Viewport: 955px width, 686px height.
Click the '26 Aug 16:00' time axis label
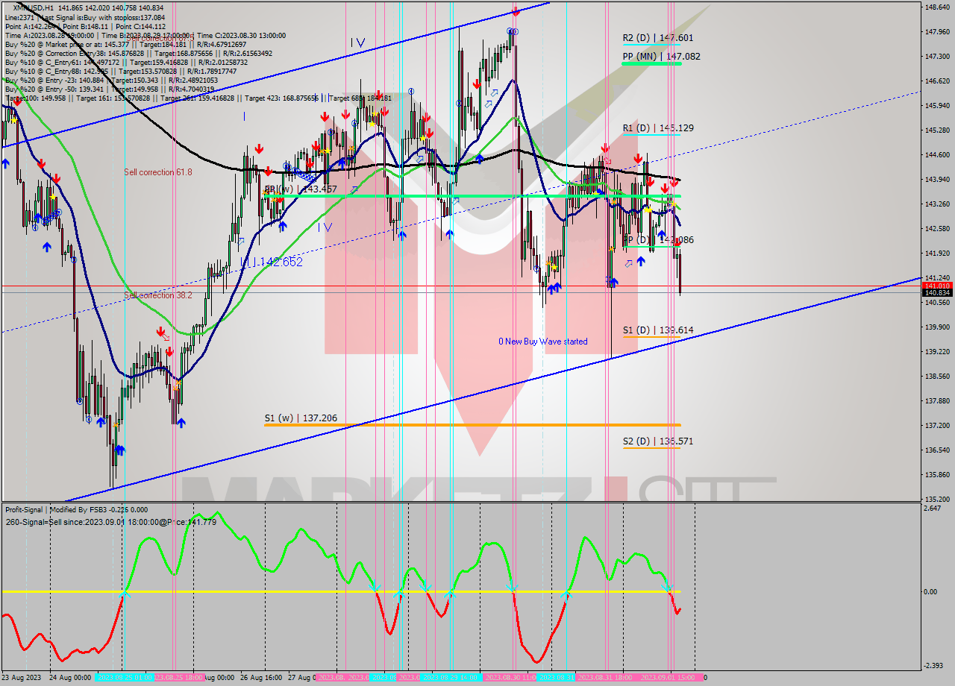click(x=261, y=678)
